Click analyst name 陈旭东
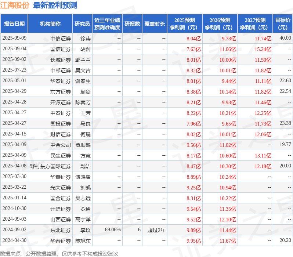The image size is (293, 257). pos(83,241)
